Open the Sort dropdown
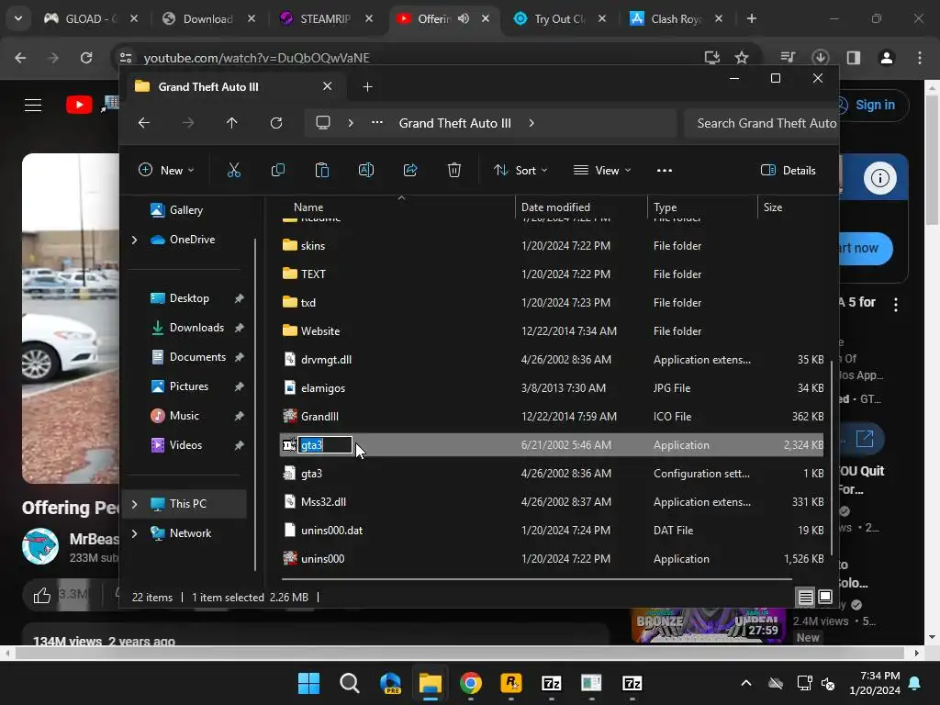The width and height of the screenshot is (940, 705). pos(520,170)
